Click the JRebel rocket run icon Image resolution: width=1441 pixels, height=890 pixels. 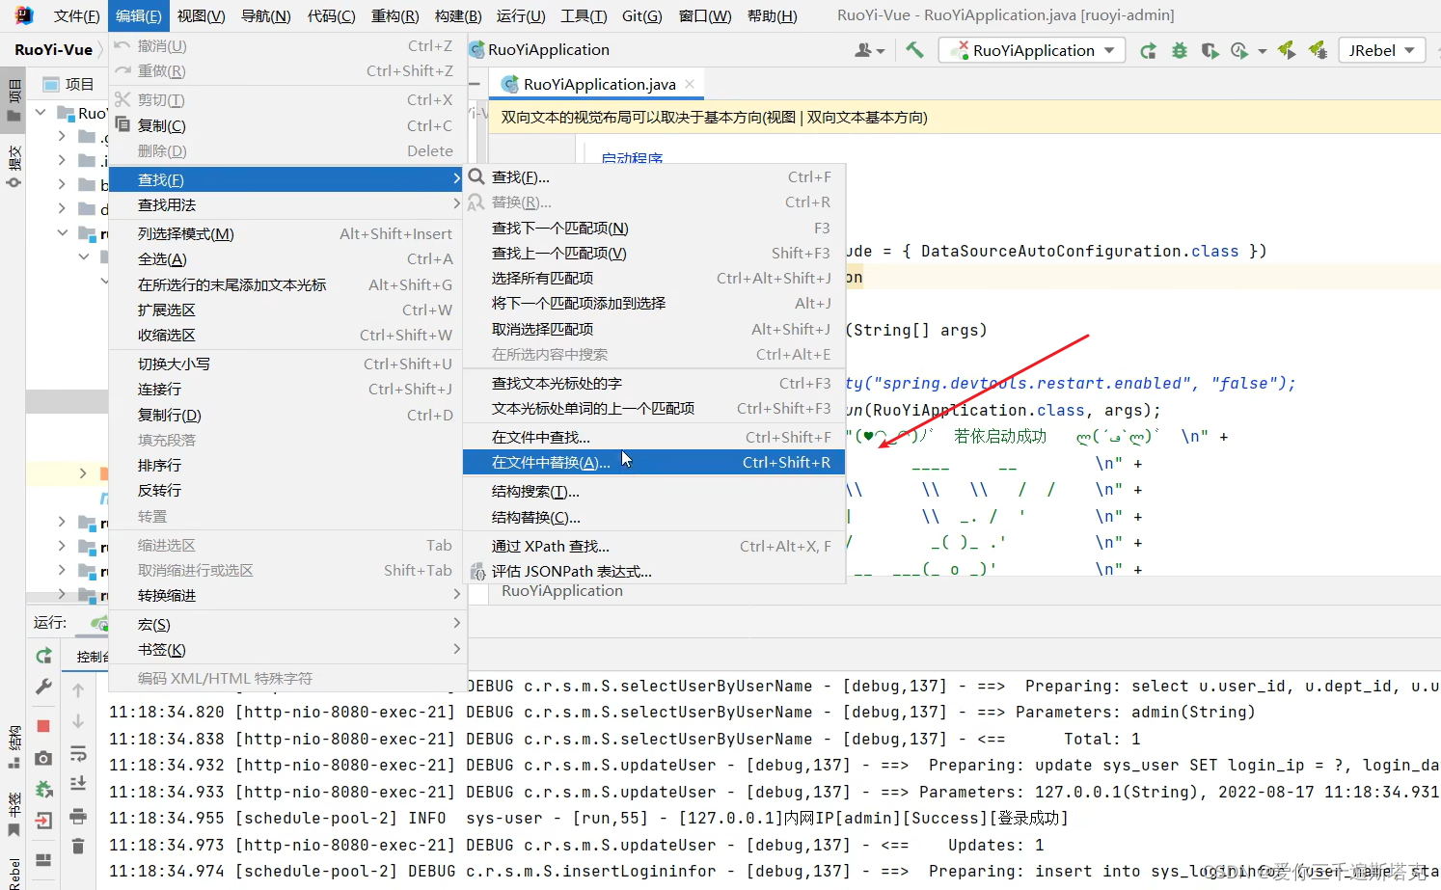[x=1287, y=50]
